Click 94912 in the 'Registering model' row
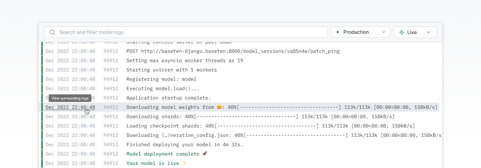481x168 pixels. coord(111,79)
